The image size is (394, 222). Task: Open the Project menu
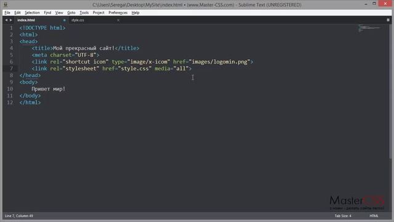pyautogui.click(x=98, y=12)
